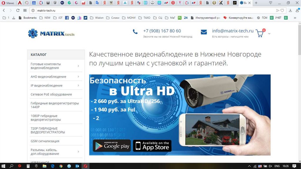This screenshot has height=169, width=301.
Task: Click the phone handset icon
Action: click(x=135, y=32)
